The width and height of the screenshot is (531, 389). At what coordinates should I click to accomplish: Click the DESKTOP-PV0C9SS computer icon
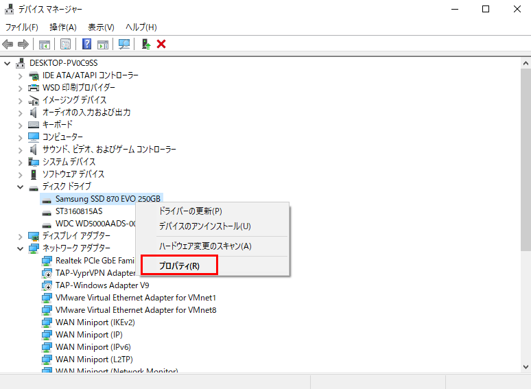tap(21, 63)
